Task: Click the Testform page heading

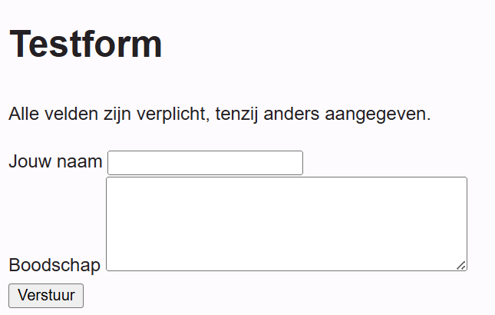Action: point(85,44)
